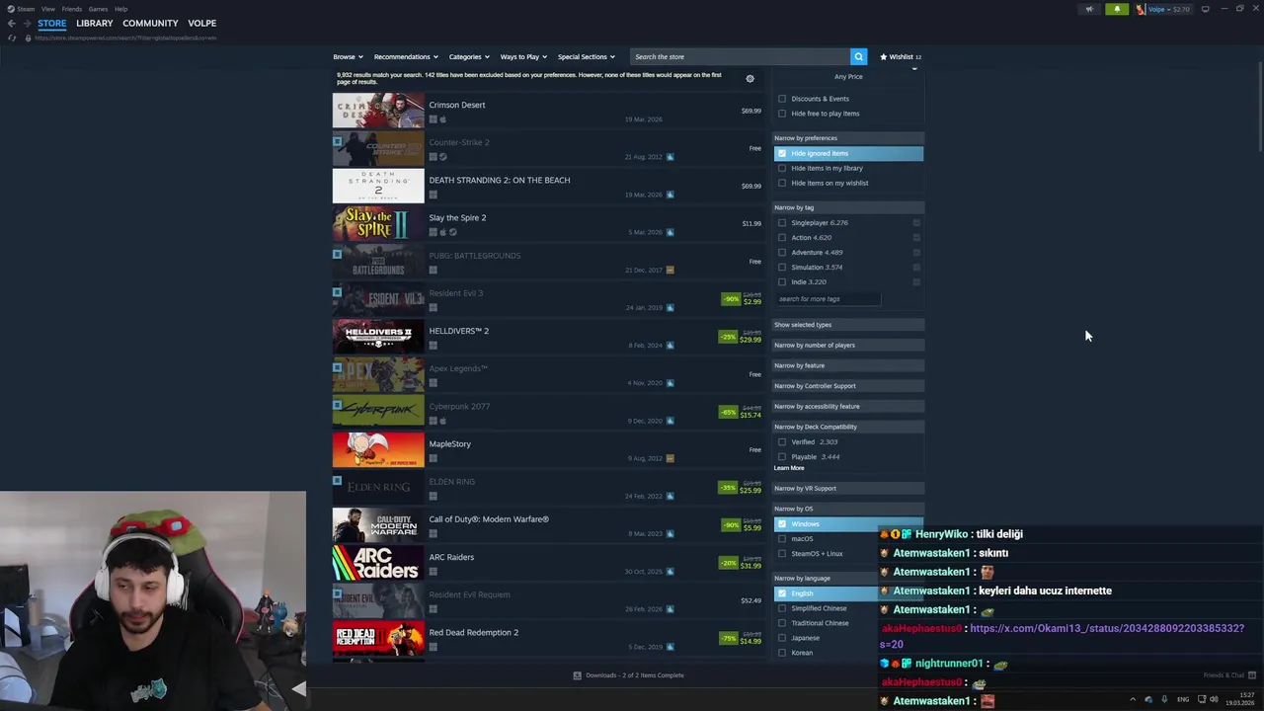The height and width of the screenshot is (711, 1264).
Task: Open the announcements megaphone icon
Action: (x=1089, y=9)
